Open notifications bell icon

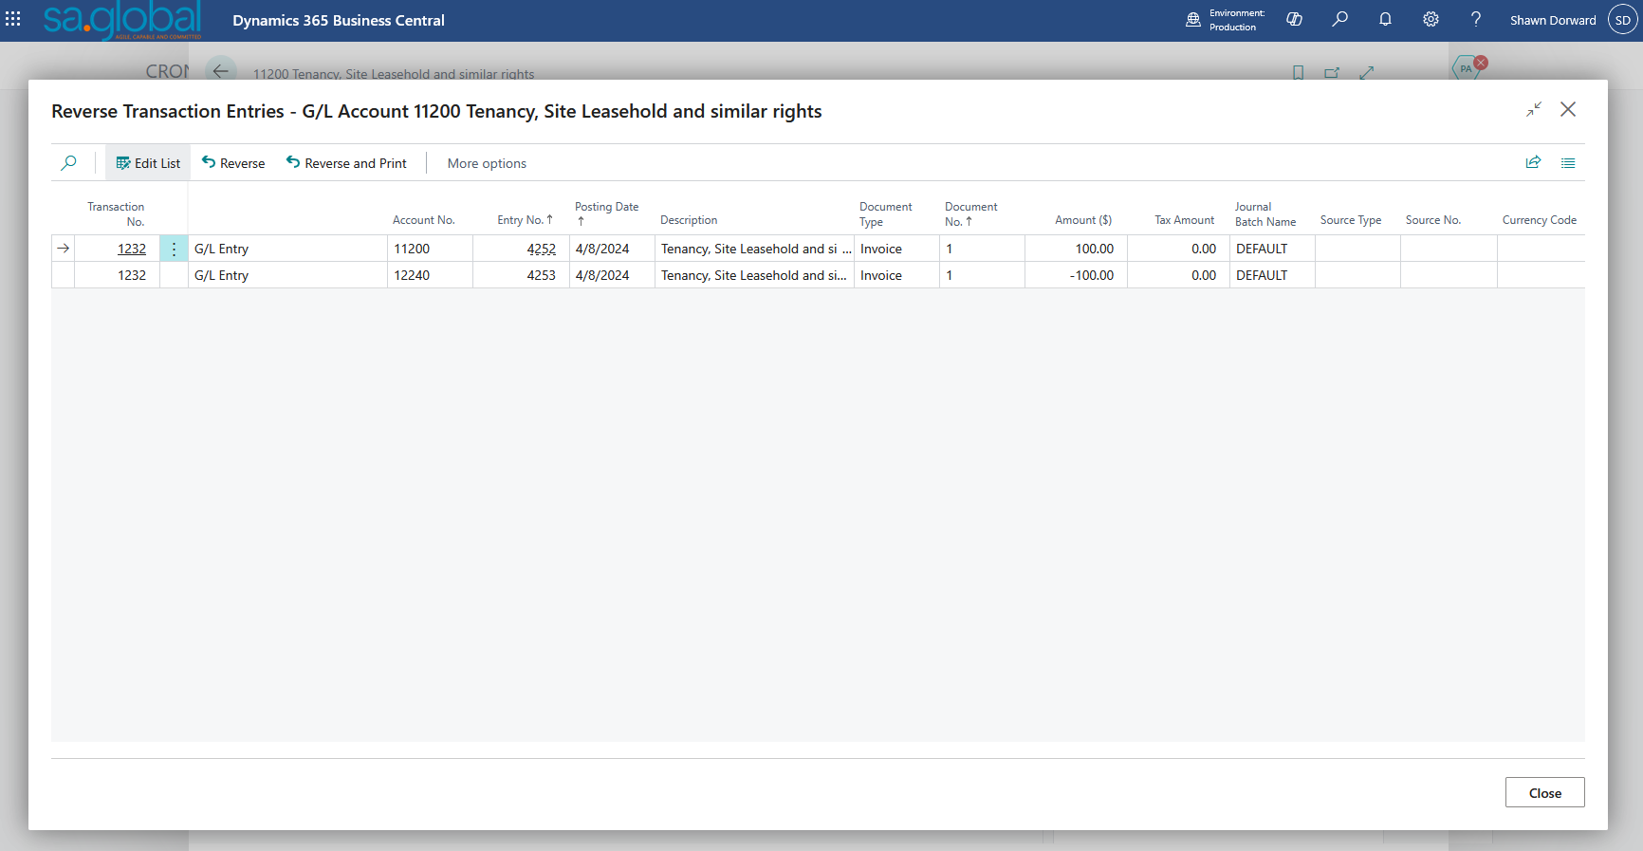coord(1385,19)
